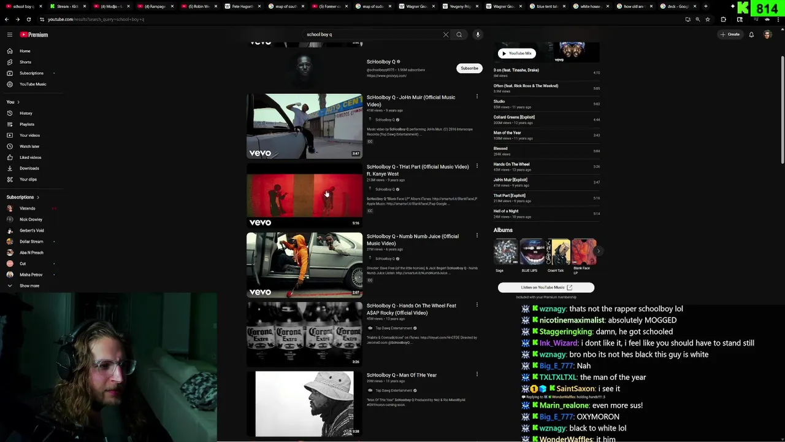Open notifications bell
Screen dimensions: 785x442
click(x=751, y=34)
